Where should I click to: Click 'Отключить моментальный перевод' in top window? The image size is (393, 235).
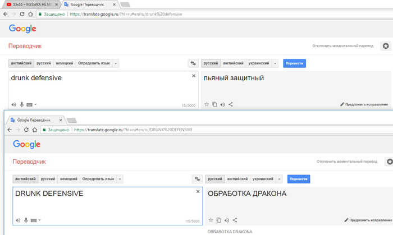tap(343, 47)
